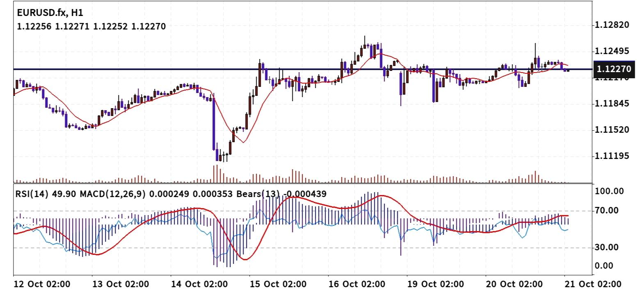Click the 13 Oct 02:00 time label
641x295 pixels.
pyautogui.click(x=120, y=284)
